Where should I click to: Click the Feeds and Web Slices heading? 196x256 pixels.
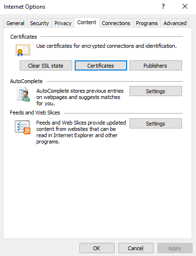click(x=35, y=113)
